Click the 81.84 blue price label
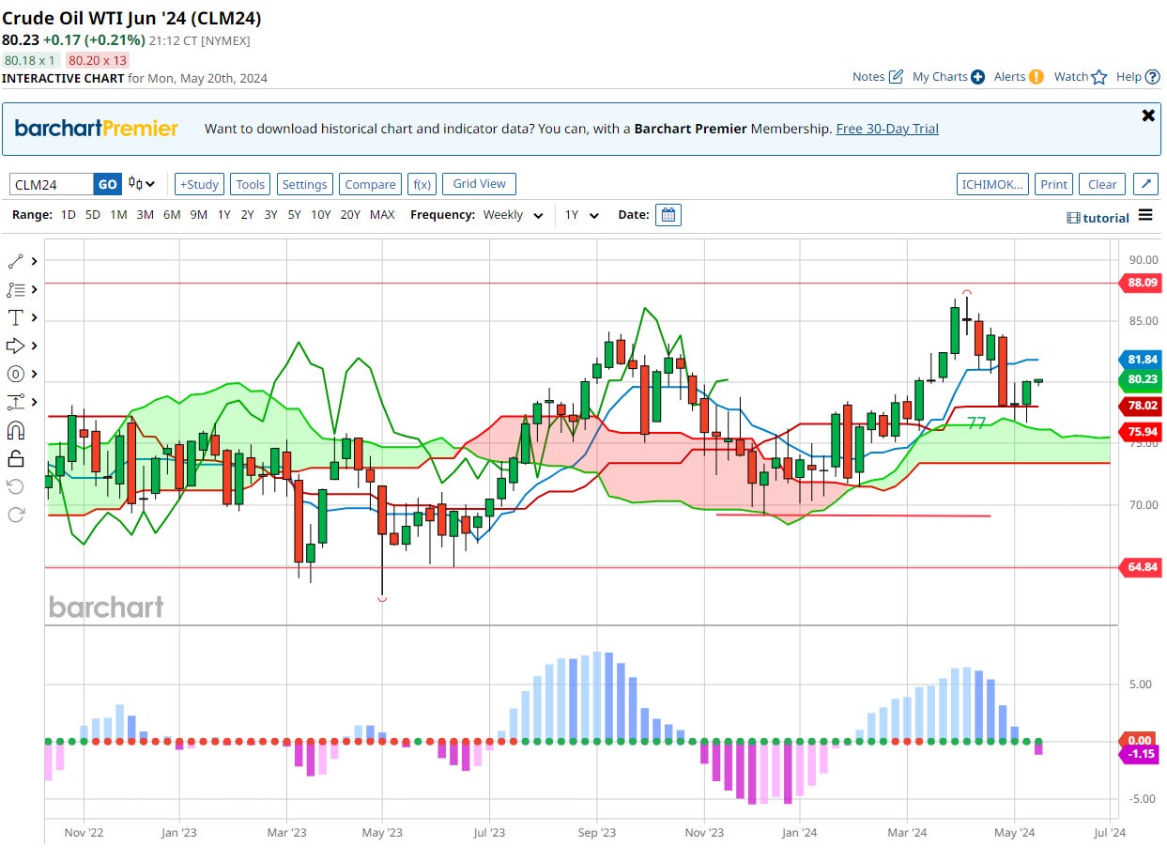Screen dimensions: 1167x861 coord(1139,360)
